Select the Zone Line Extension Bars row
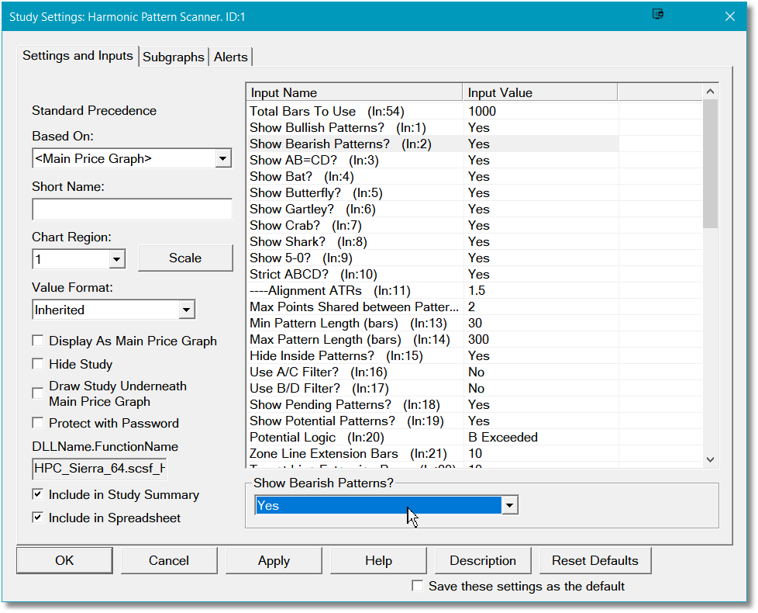This screenshot has height=613, width=758. (432, 453)
